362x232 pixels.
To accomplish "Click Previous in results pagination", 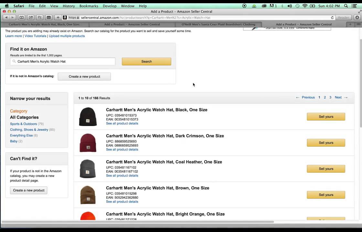I will (x=305, y=97).
